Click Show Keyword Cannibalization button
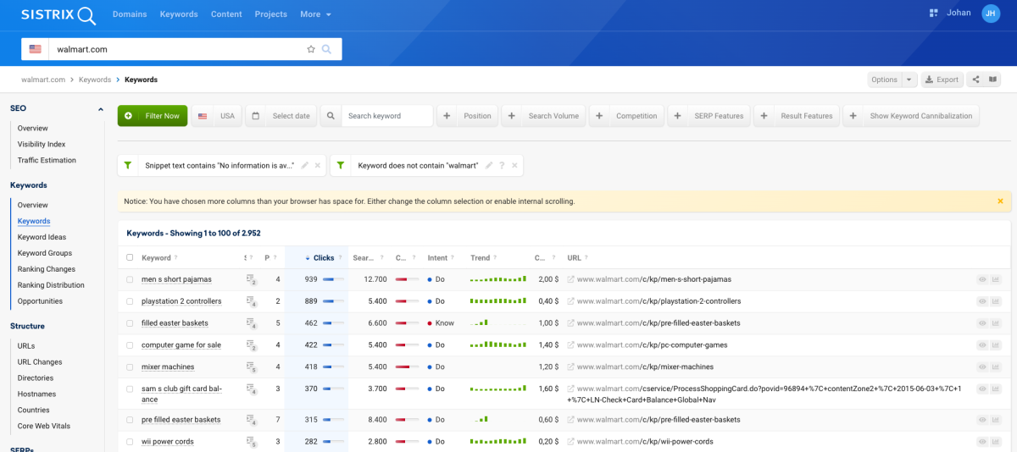This screenshot has width=1017, height=452. [x=911, y=116]
